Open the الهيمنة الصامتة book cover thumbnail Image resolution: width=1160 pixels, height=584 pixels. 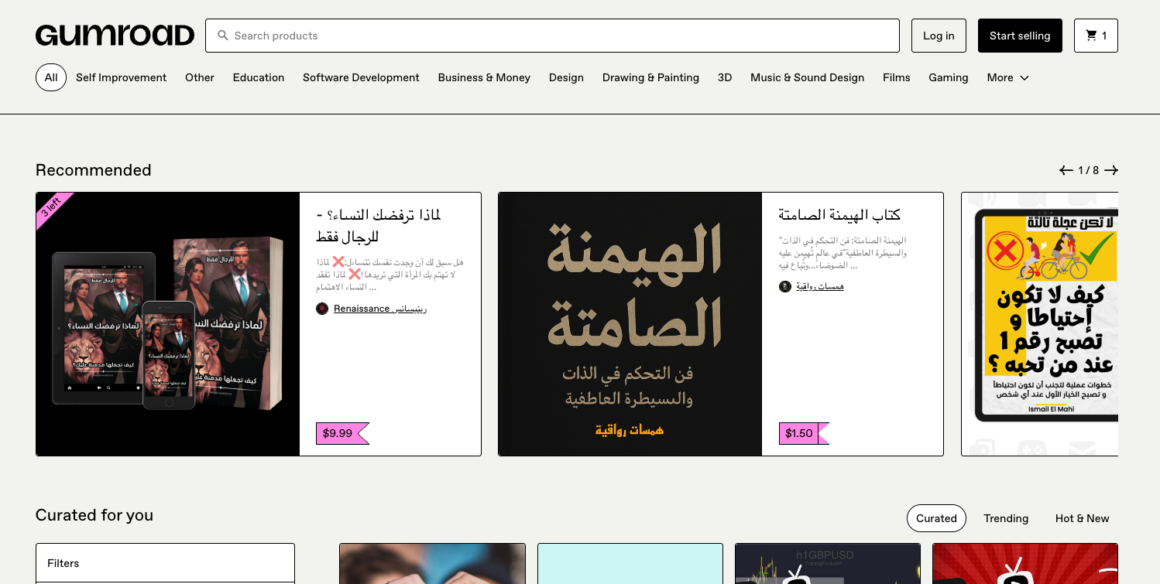pos(630,324)
